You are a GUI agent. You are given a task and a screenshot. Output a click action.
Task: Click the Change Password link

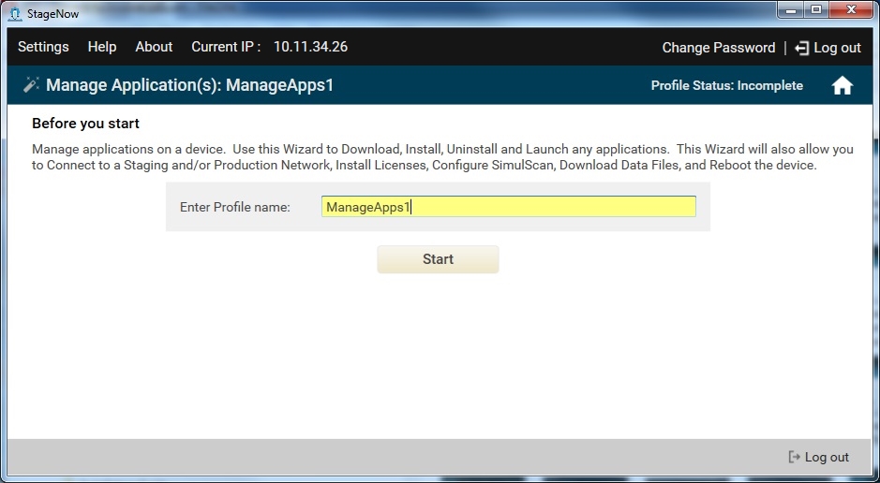tap(718, 48)
